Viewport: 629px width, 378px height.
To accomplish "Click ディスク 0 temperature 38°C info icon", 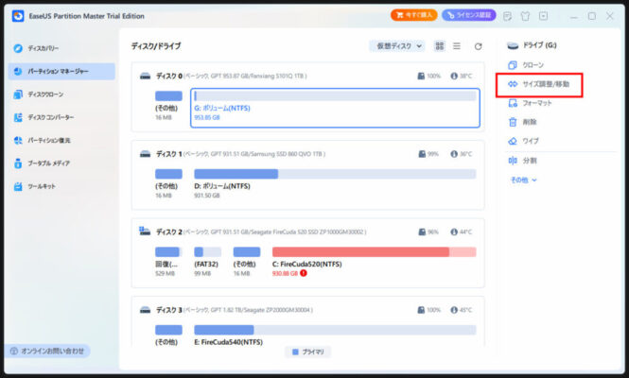I will click(x=454, y=77).
